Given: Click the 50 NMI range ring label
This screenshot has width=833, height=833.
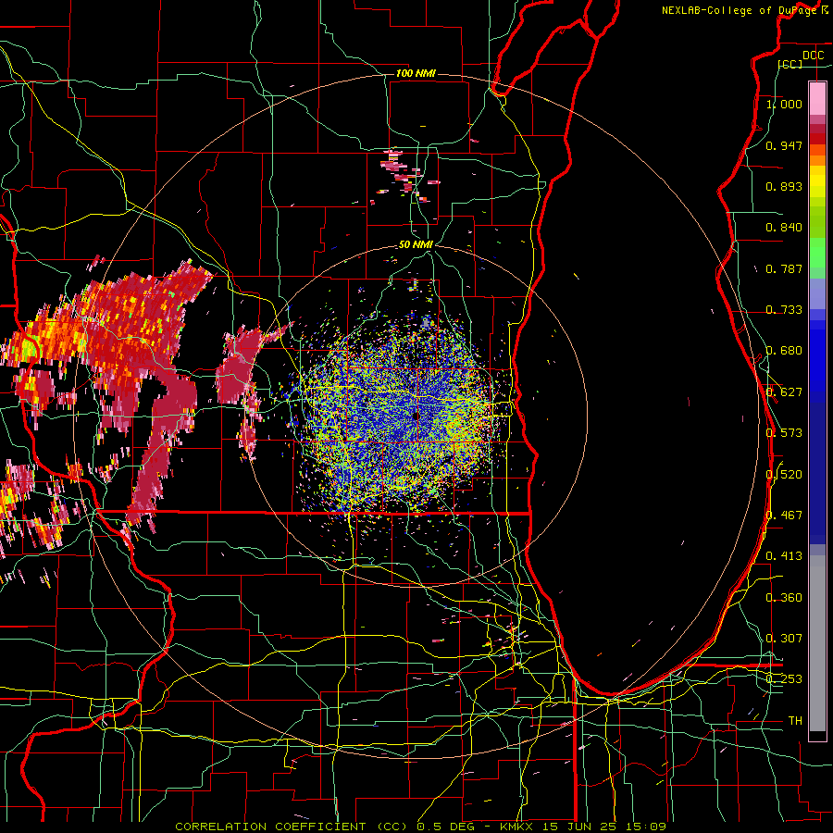Looking at the screenshot, I should pyautogui.click(x=416, y=245).
